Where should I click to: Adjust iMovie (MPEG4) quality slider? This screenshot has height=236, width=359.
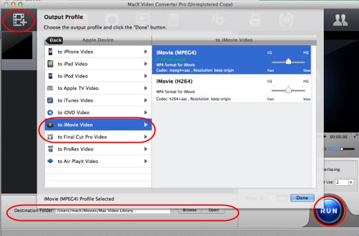pyautogui.click(x=289, y=61)
